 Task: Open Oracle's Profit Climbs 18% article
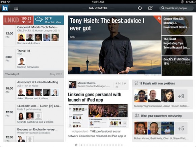[x=177, y=66]
